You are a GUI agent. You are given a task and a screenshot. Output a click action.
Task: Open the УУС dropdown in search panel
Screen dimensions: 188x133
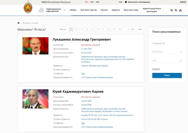coord(167,61)
